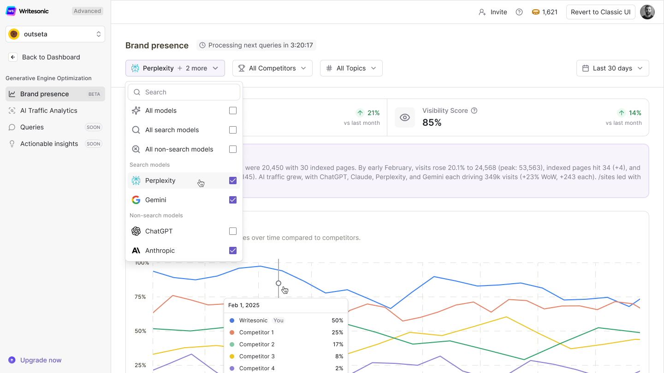Viewport: 664px width, 373px height.
Task: Click the Perplexity logo in the filter button
Action: [135, 68]
